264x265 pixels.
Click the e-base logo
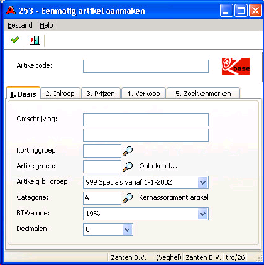[x=236, y=67]
